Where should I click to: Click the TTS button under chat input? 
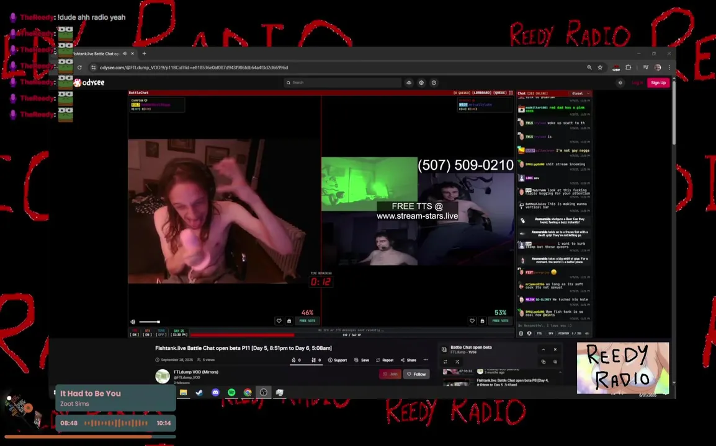539,333
